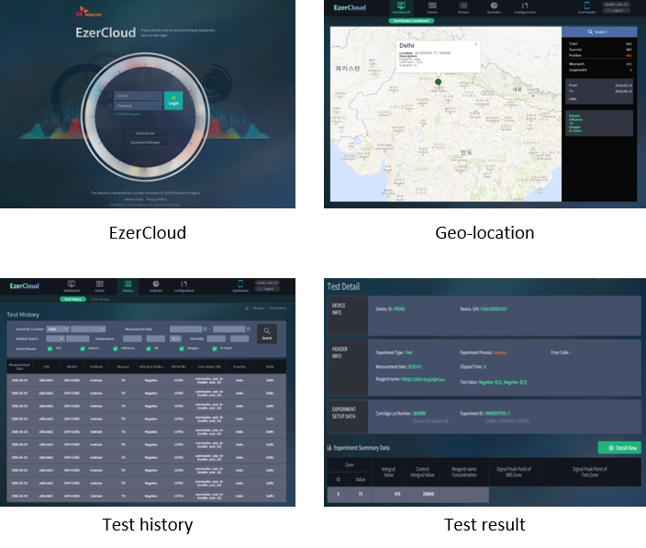Uncheck the H. Pylori disease checkbox

(216, 348)
